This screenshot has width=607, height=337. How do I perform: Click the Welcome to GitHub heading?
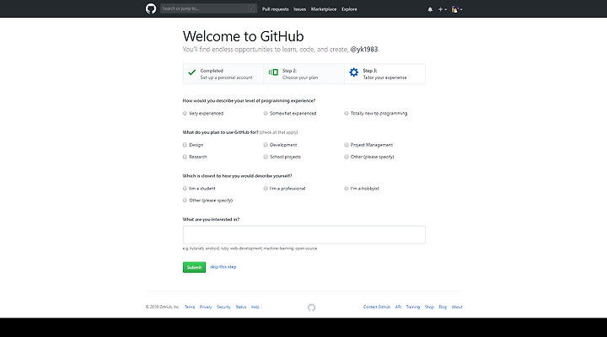coord(243,36)
